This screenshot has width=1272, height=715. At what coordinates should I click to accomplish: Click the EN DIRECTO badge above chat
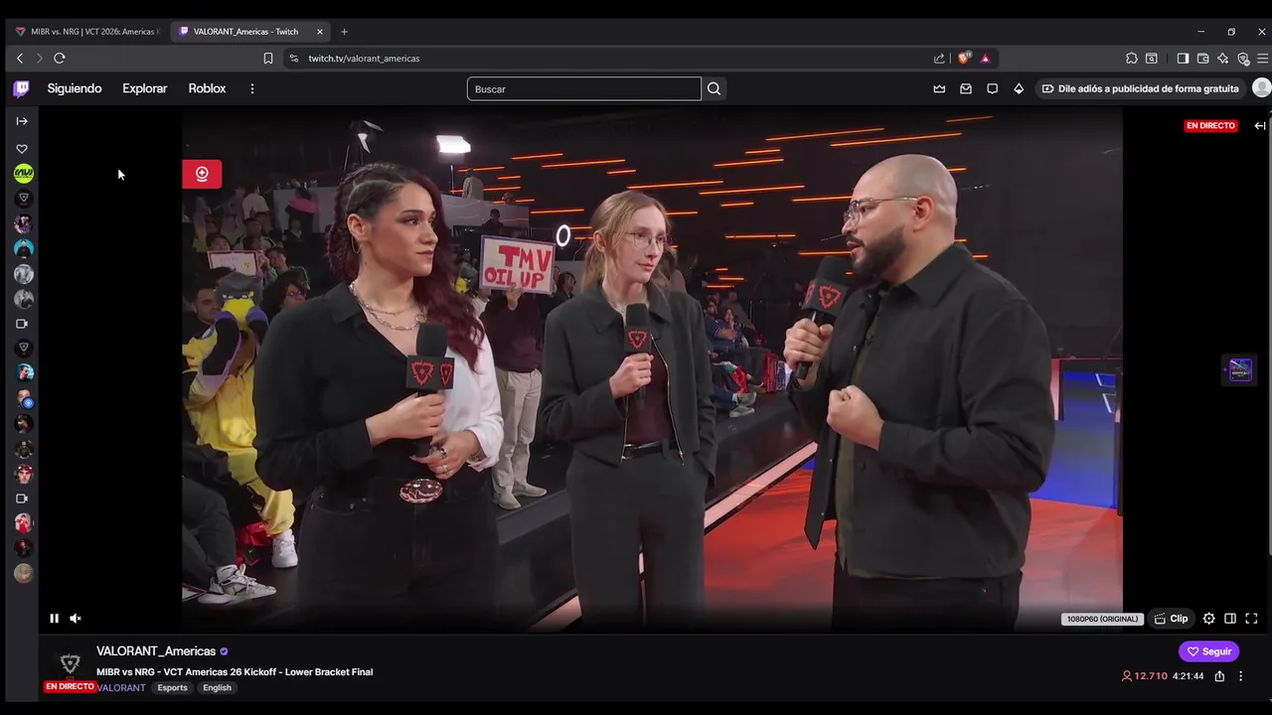1210,126
